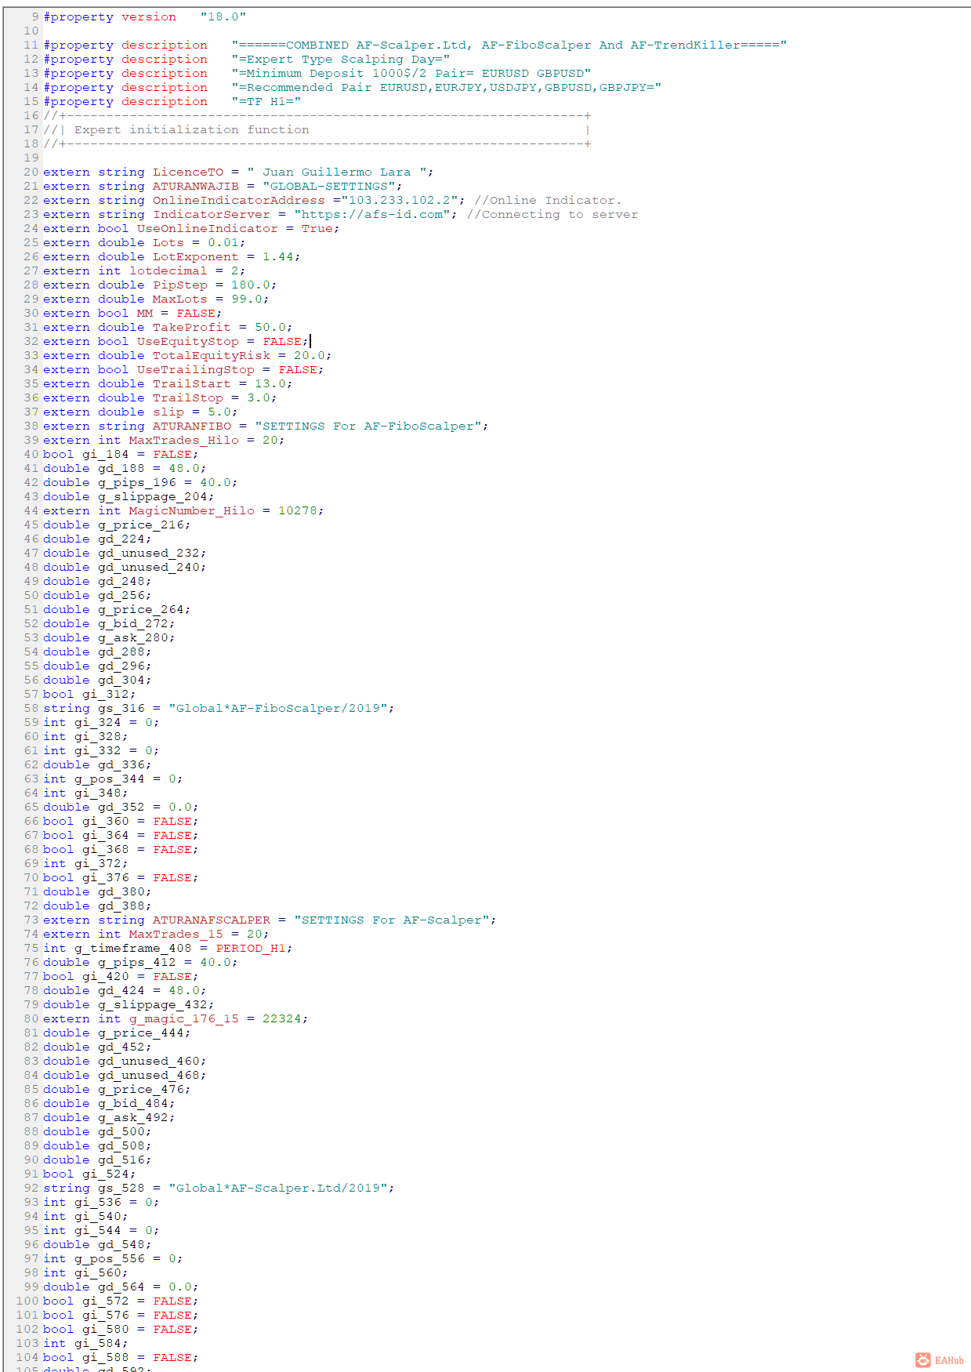Click the MaxTrades_Hilo variable name
This screenshot has width=971, height=1372.
(x=183, y=440)
